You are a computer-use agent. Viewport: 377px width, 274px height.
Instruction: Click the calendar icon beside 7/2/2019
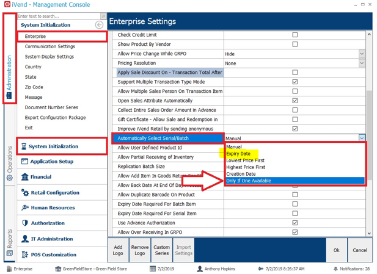(x=153, y=269)
